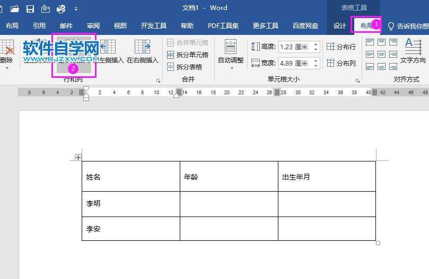
Task: Click 在左侧插入 insert column left
Action: coord(108,51)
